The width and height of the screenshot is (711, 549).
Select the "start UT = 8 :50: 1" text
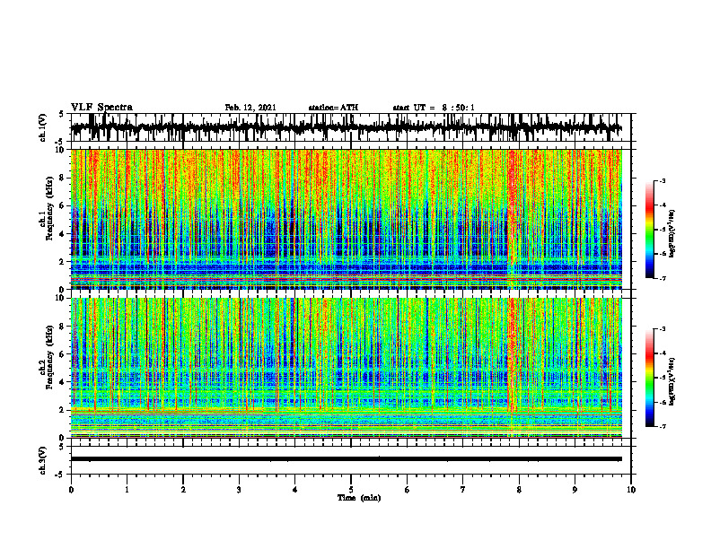(434, 108)
